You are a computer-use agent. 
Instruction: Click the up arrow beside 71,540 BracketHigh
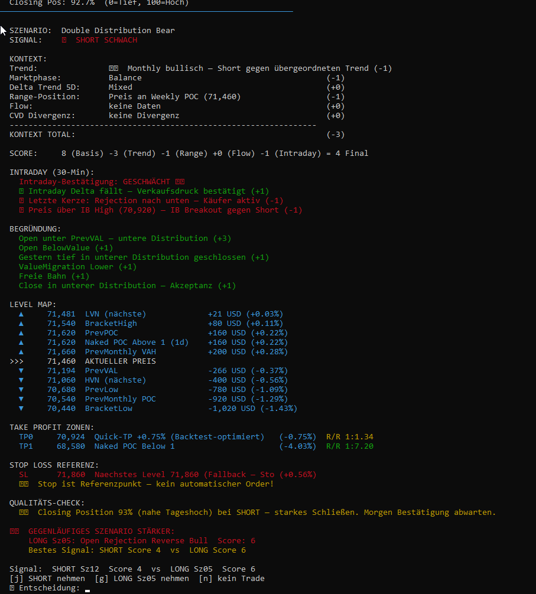click(21, 324)
